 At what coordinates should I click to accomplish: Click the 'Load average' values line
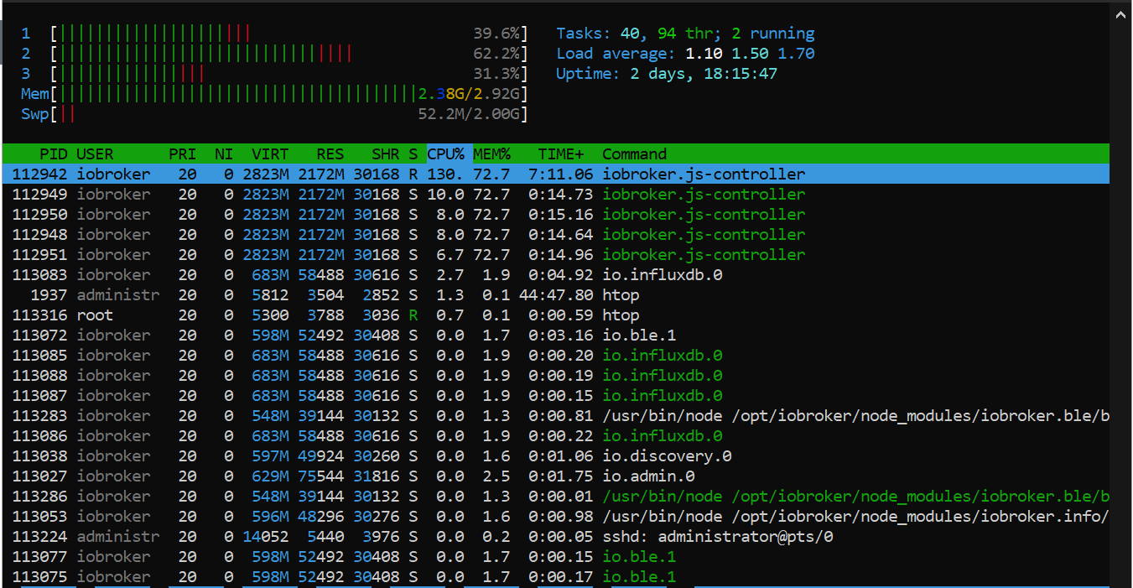(x=685, y=54)
